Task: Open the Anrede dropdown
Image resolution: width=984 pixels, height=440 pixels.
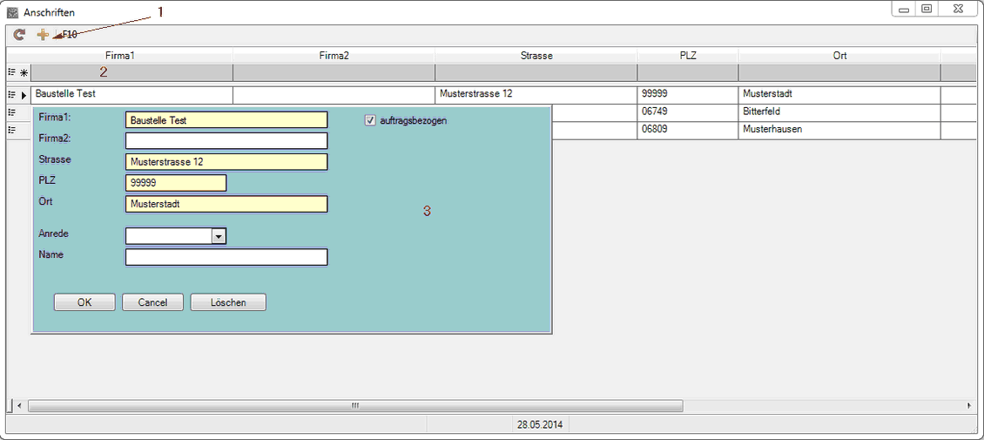Action: (x=219, y=236)
